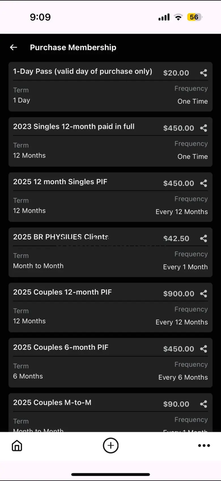Tap the $42.50 price of BR PHYSIQUES
This screenshot has height=481, width=221.
pos(176,238)
